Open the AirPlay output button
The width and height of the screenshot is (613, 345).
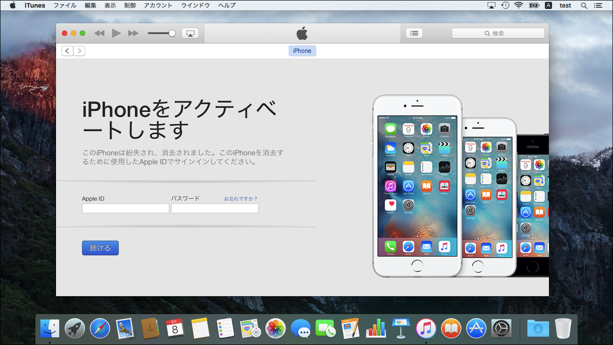(x=190, y=33)
